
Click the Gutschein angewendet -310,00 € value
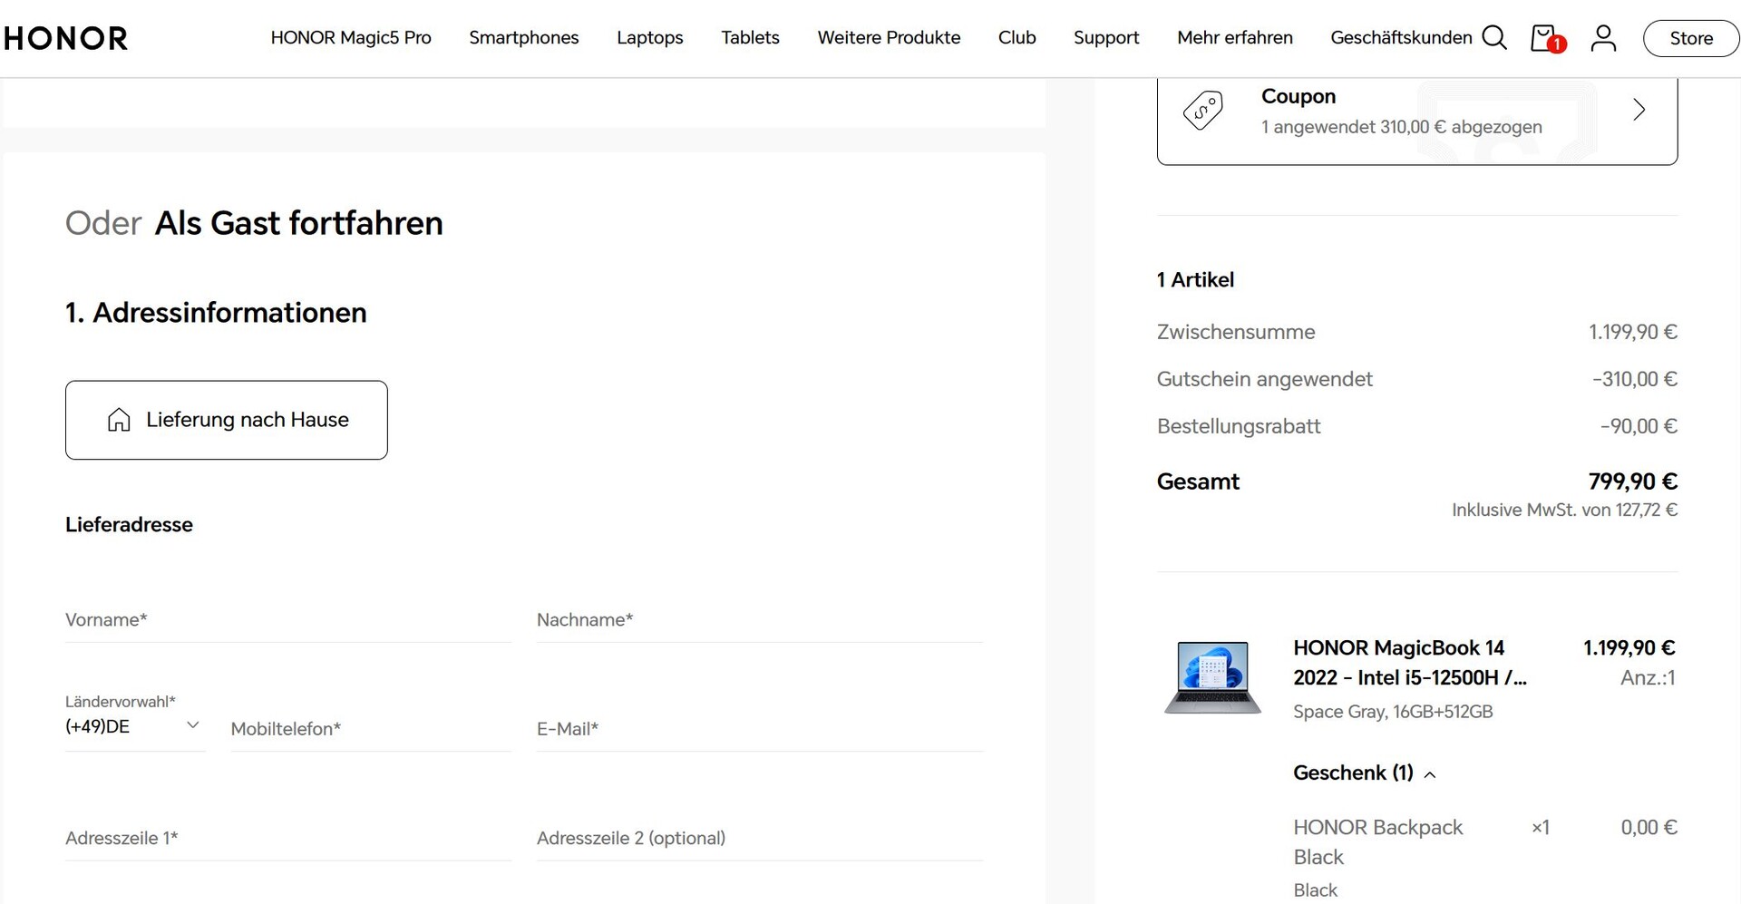coord(1635,379)
